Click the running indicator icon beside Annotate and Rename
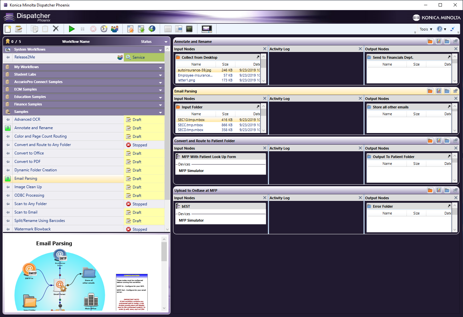 (8, 128)
